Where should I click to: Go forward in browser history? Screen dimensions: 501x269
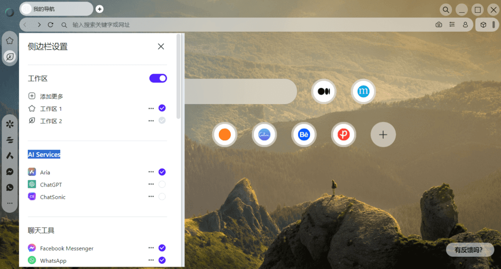click(39, 25)
